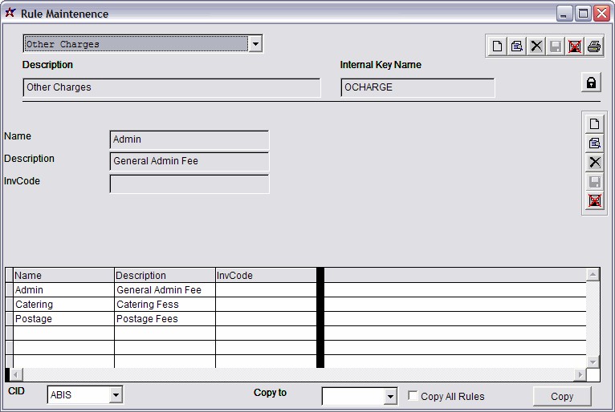Click the black X delete icon in the top toolbar

click(x=536, y=46)
